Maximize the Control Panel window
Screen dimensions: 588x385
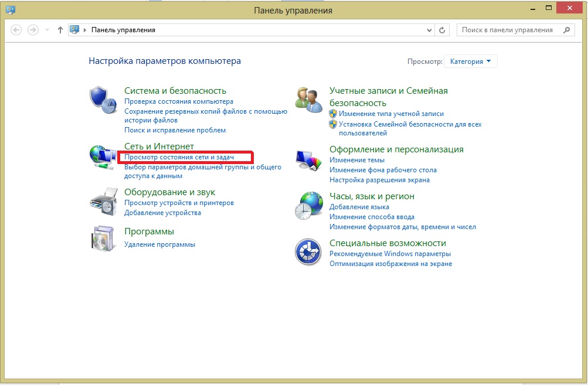549,8
